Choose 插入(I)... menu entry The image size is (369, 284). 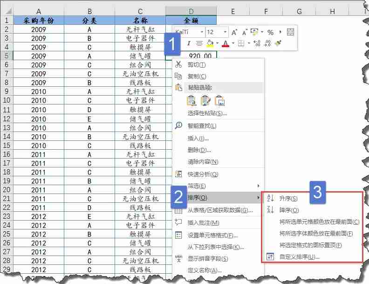[218, 139]
